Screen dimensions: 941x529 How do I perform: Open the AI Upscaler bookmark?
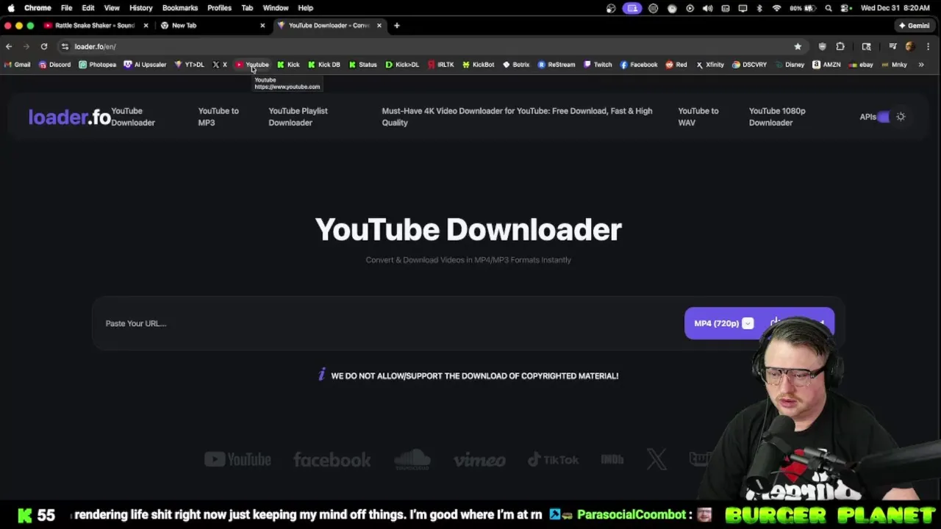[x=145, y=65]
